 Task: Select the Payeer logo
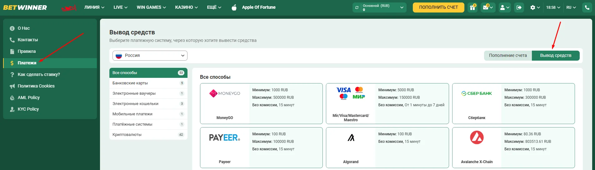[x=225, y=137]
